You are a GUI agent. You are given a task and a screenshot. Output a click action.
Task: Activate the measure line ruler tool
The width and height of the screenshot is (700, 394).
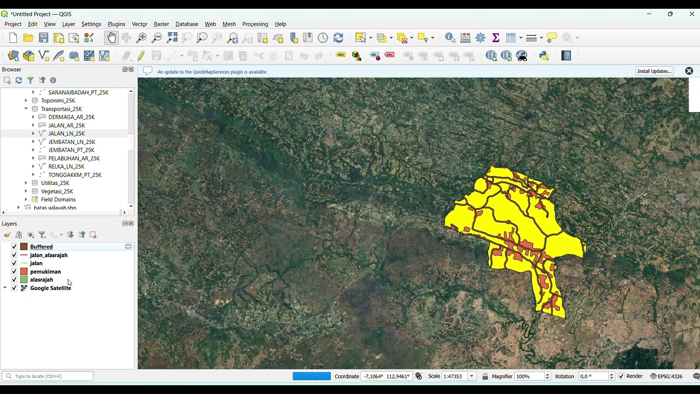(531, 38)
